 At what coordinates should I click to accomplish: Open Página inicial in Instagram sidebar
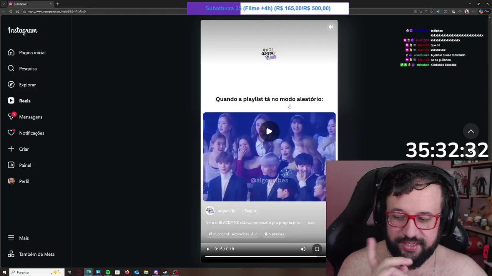pyautogui.click(x=27, y=53)
